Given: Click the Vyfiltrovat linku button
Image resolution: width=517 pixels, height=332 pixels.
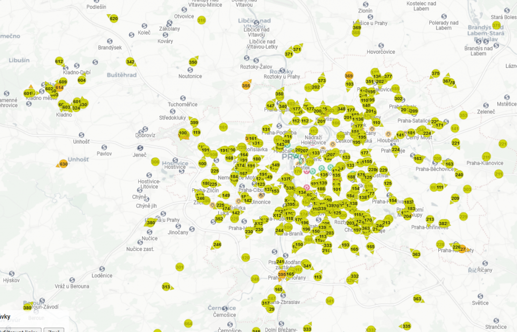Looking at the screenshot, I should point(20,330).
